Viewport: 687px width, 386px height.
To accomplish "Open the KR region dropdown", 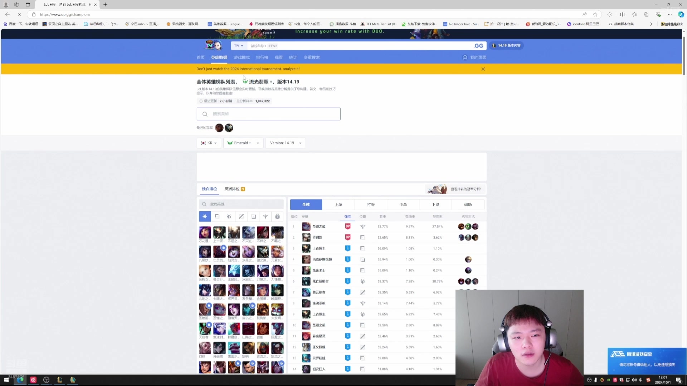I will (x=209, y=143).
